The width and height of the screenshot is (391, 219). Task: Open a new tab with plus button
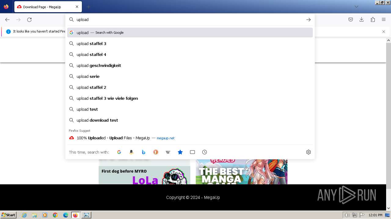point(88,7)
